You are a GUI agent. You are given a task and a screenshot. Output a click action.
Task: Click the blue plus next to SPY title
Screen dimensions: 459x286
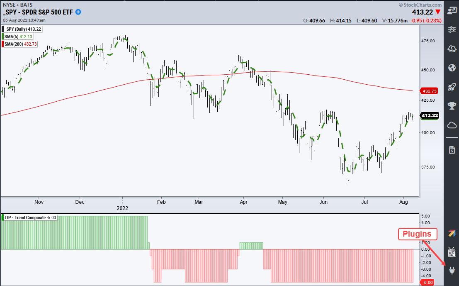tap(78, 12)
